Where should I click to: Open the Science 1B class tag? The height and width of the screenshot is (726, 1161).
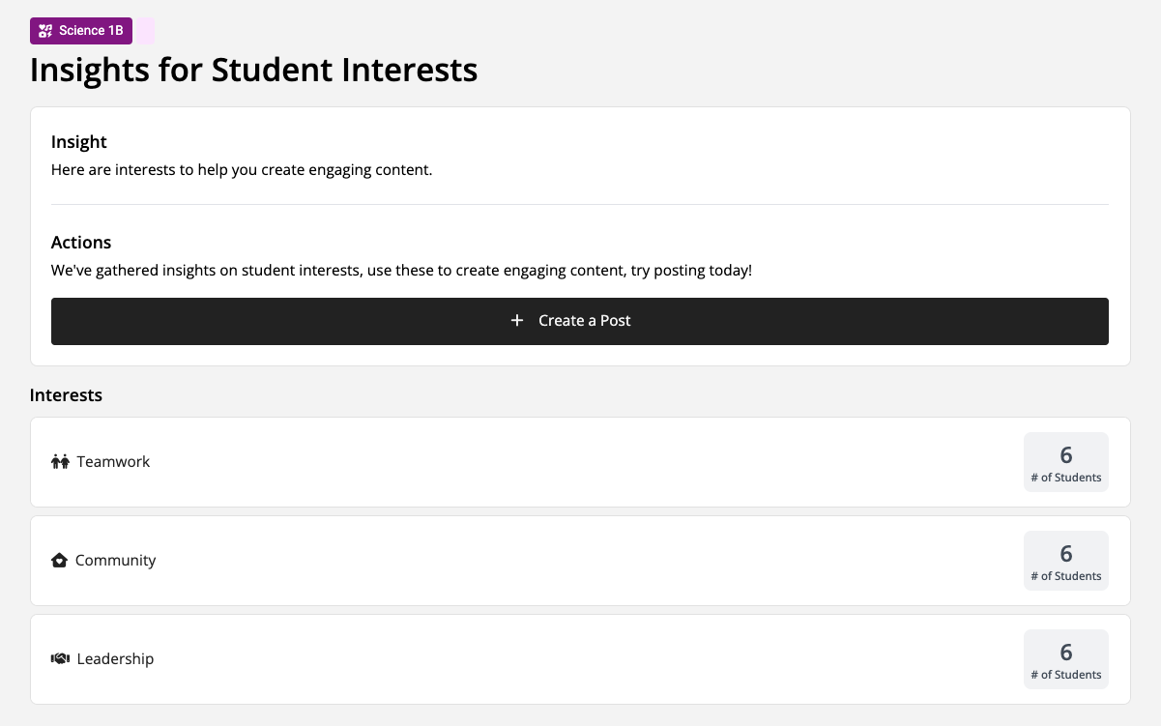pos(81,31)
